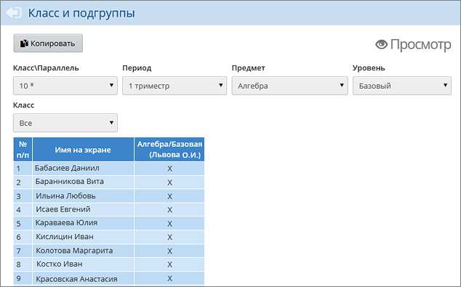Viewport: 461px width, 287px height.
Task: Click the Просмотр mode label
Action: click(420, 45)
